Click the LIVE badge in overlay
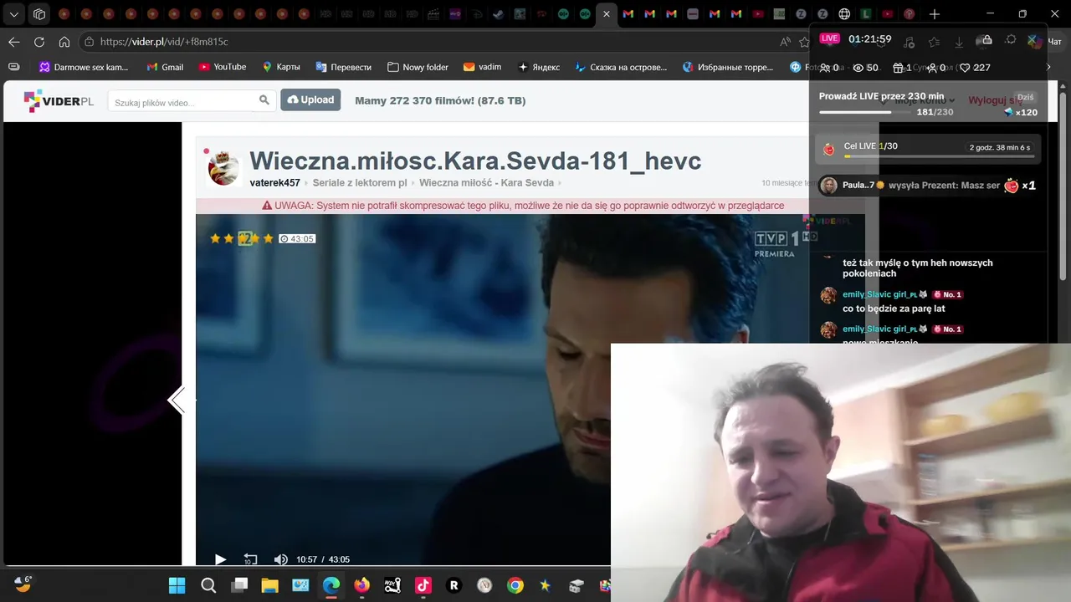The image size is (1071, 602). pos(829,38)
